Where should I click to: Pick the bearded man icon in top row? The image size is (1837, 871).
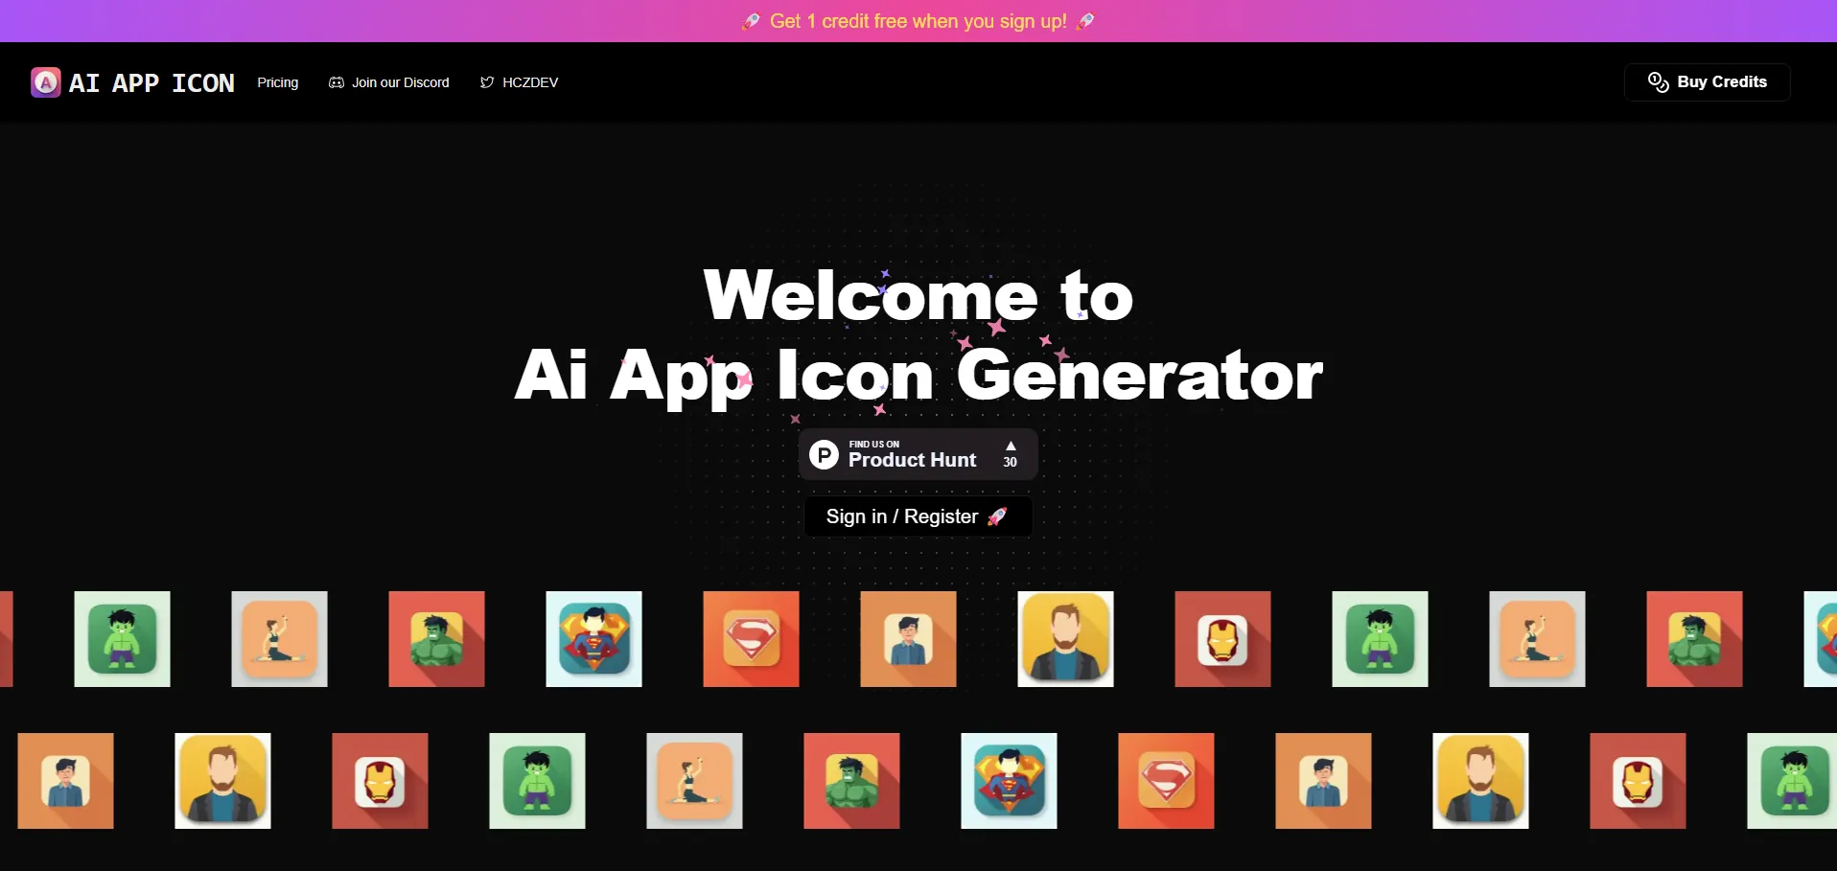(1065, 639)
